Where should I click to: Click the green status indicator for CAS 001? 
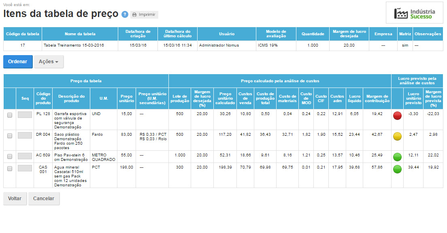(x=398, y=169)
